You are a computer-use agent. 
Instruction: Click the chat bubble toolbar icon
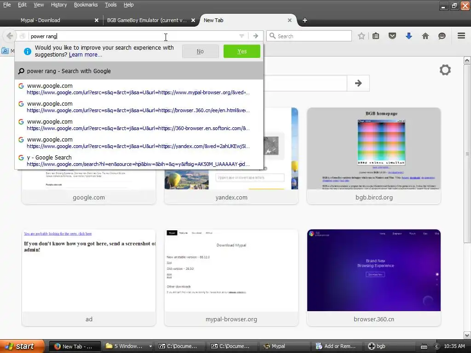[442, 36]
